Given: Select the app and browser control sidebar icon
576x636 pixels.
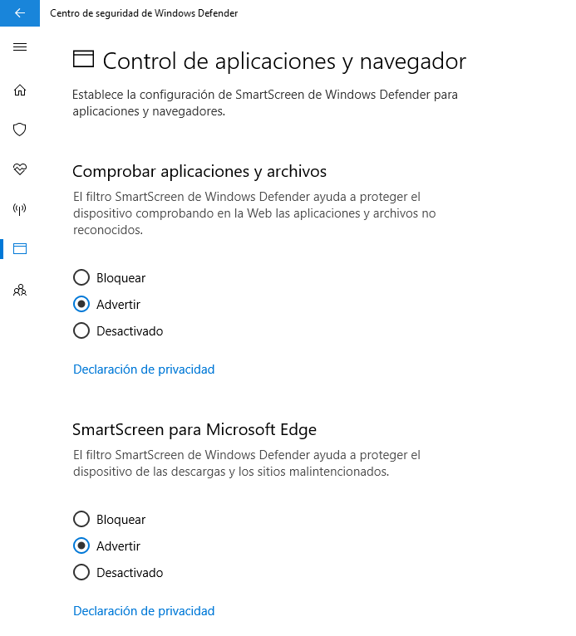Looking at the screenshot, I should (x=20, y=248).
